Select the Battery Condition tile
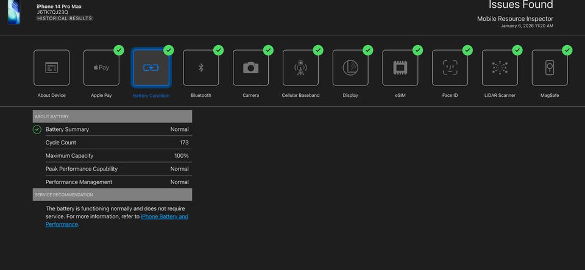Screen dimensions: 585x270 (151, 68)
